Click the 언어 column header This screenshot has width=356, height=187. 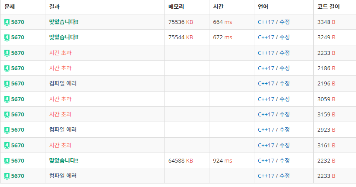(263, 7)
